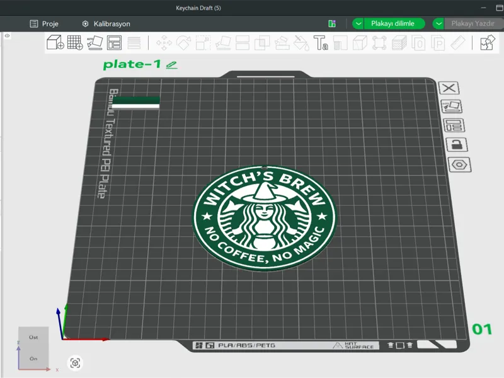Click the green layout icon near slice button
504x378 pixels.
click(x=332, y=23)
